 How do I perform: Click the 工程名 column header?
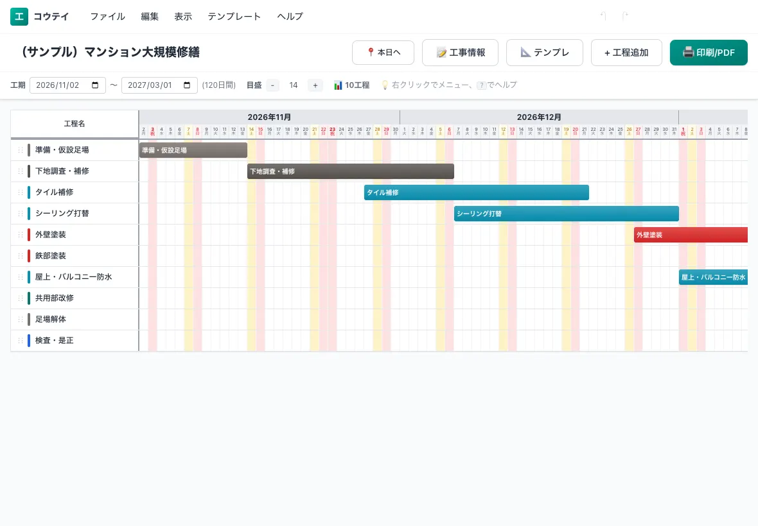coord(75,124)
